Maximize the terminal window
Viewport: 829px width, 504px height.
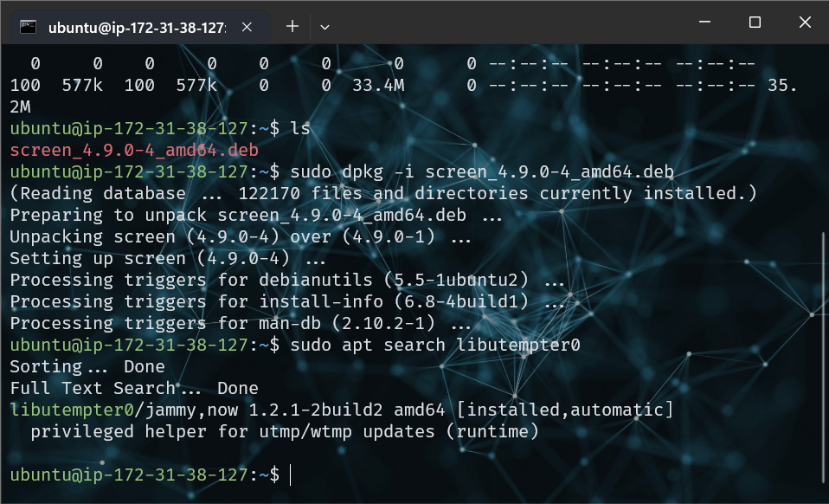[755, 23]
